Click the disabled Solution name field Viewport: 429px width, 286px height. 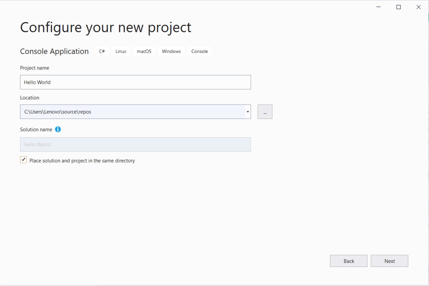point(135,144)
